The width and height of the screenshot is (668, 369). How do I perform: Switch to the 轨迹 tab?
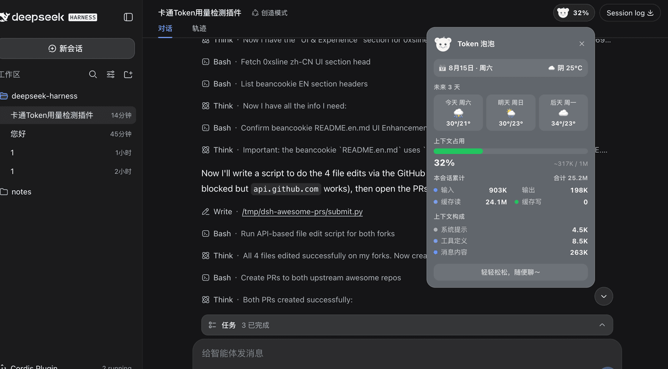coord(199,28)
